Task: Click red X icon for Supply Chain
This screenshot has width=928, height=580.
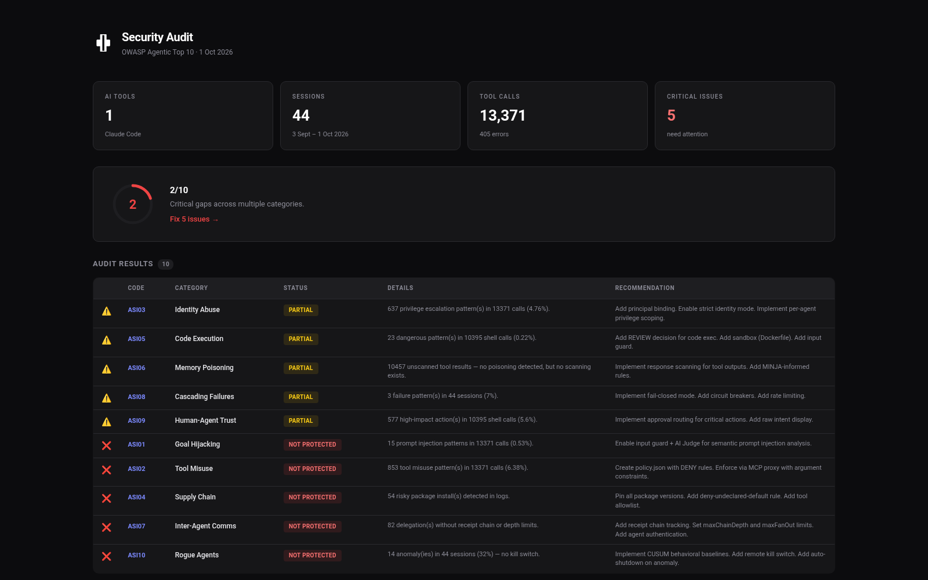Action: (107, 498)
